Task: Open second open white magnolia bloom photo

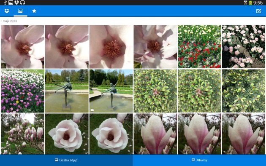Action: coord(111,134)
